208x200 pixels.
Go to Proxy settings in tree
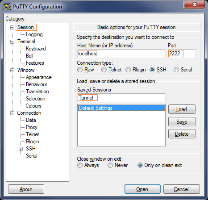pyautogui.click(x=32, y=127)
